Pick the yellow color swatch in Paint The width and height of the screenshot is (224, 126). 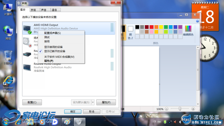161,27
